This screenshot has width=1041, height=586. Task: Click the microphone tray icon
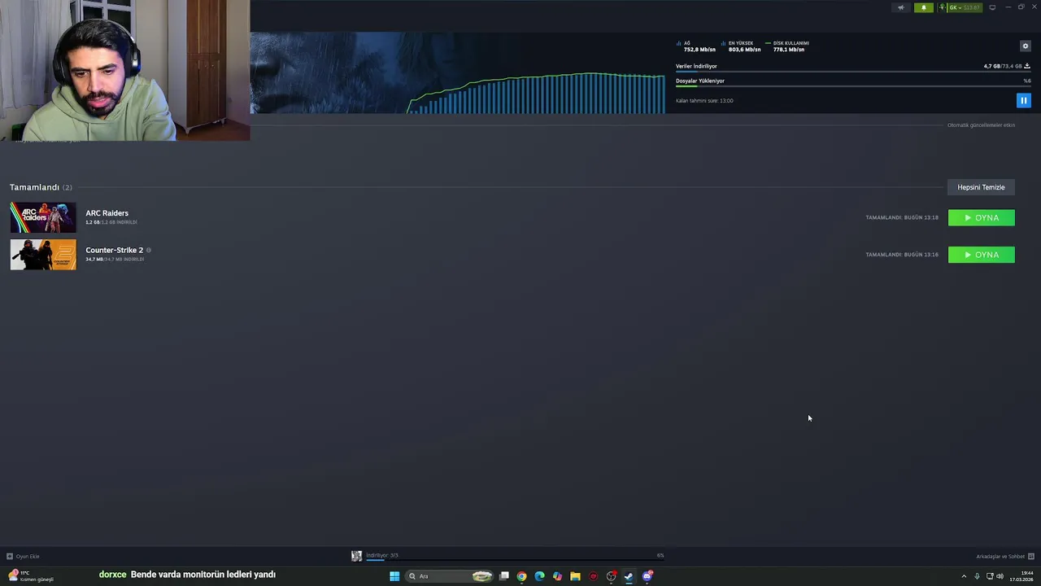pos(977,576)
